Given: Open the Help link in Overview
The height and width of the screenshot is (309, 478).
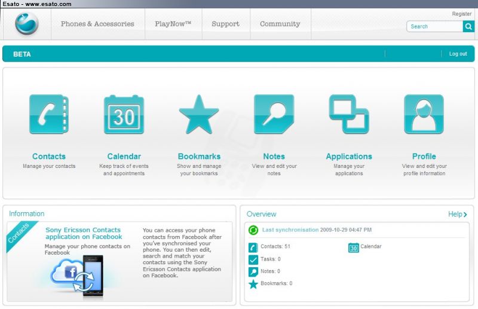Looking at the screenshot, I should point(457,214).
